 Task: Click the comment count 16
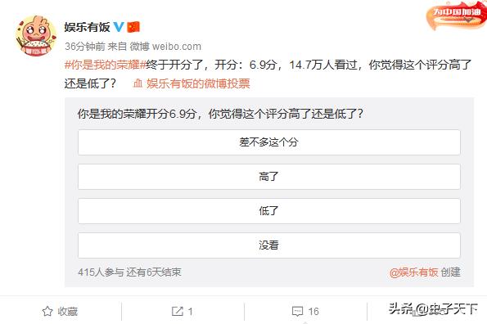pos(313,311)
